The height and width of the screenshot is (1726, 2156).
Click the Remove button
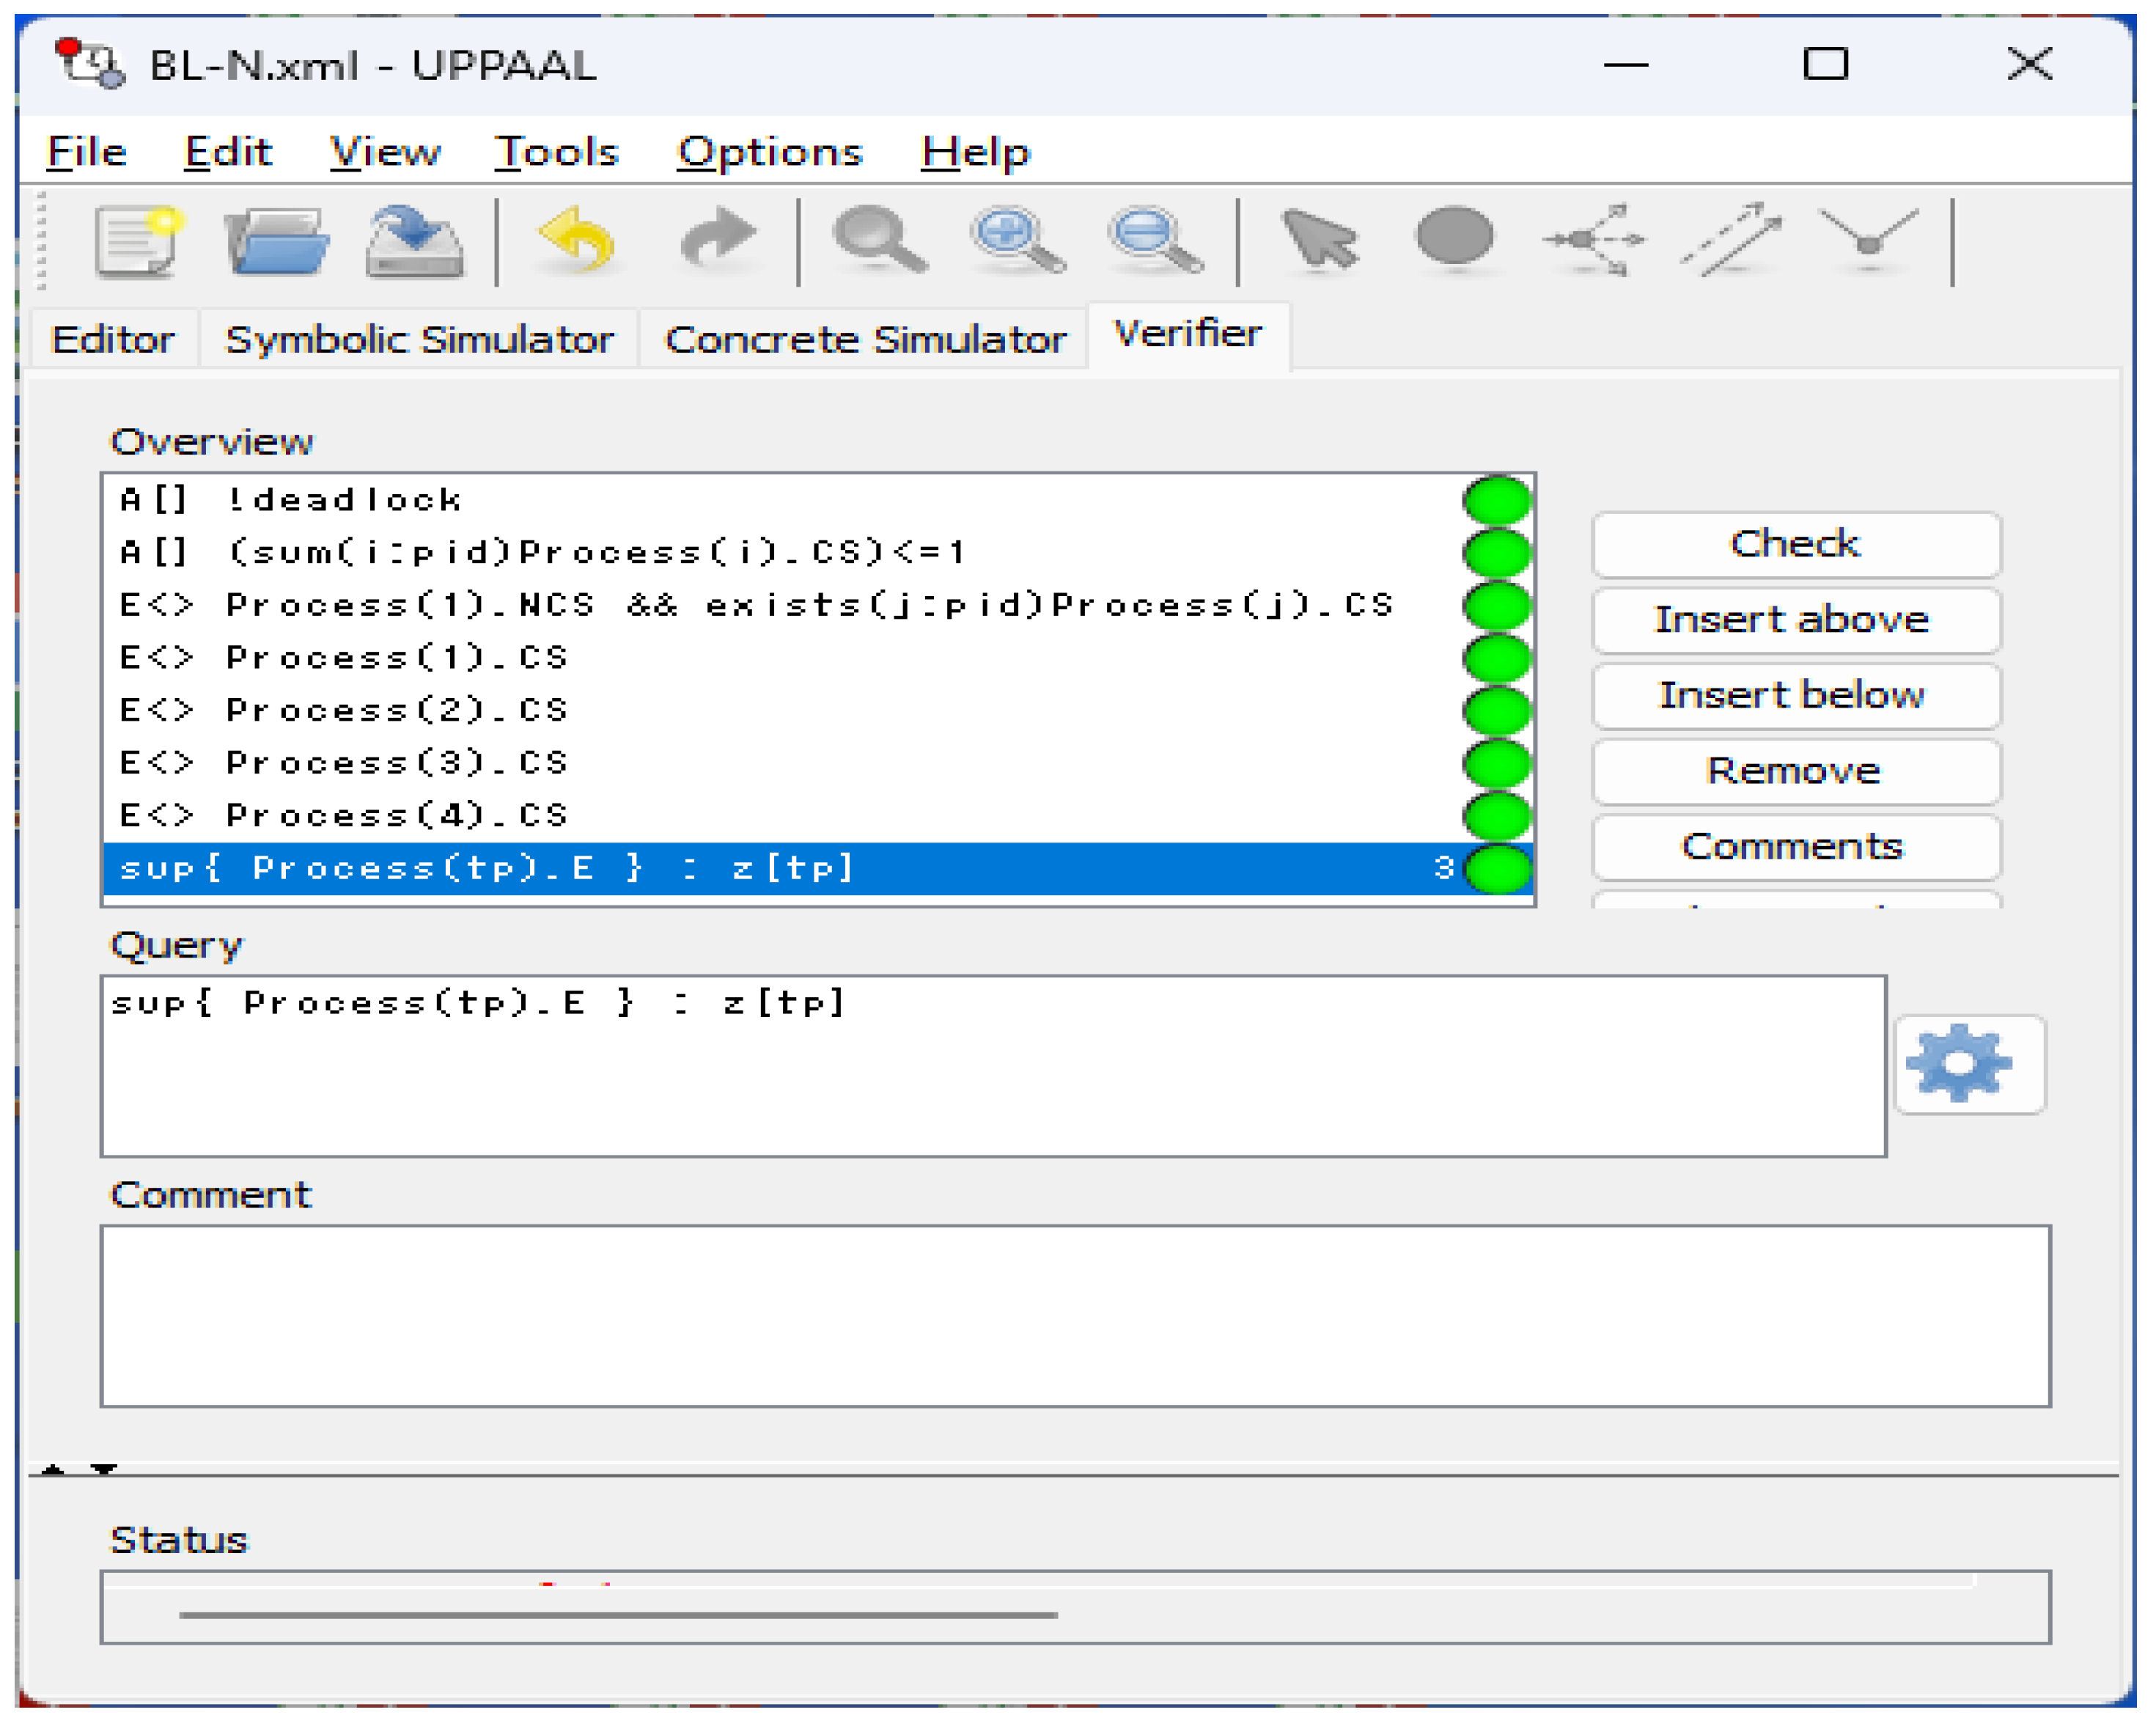coord(1794,771)
